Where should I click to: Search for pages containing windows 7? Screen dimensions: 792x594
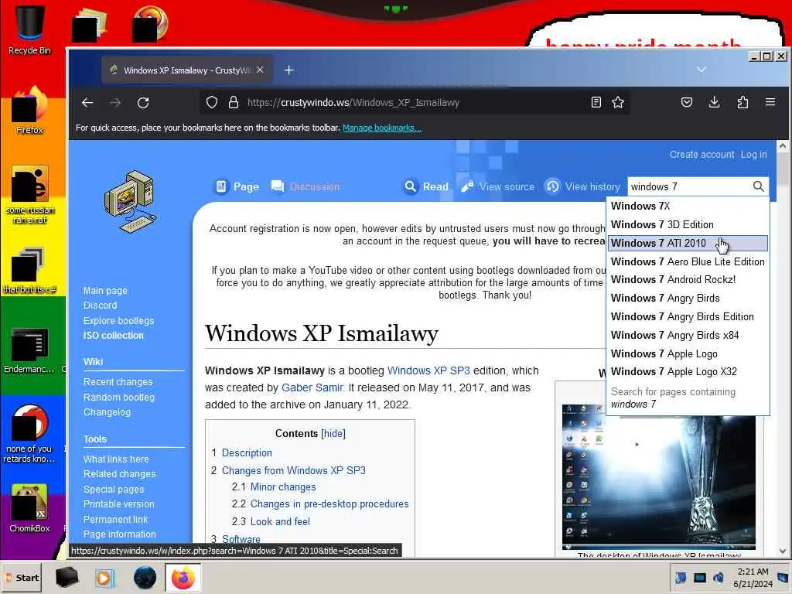[688, 398]
